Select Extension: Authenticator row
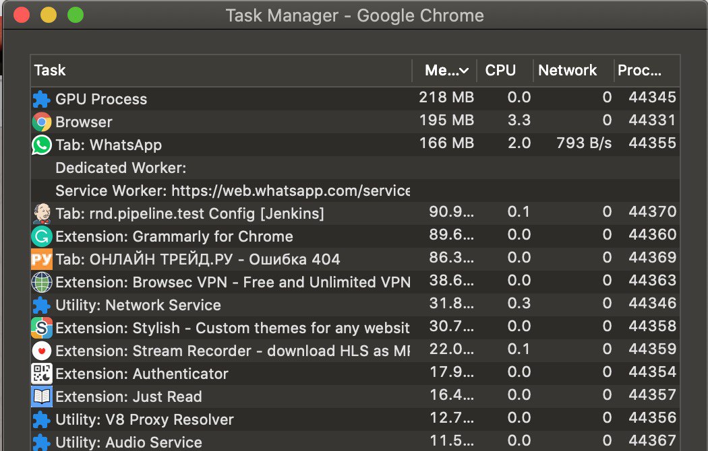This screenshot has width=708, height=451. pos(355,374)
